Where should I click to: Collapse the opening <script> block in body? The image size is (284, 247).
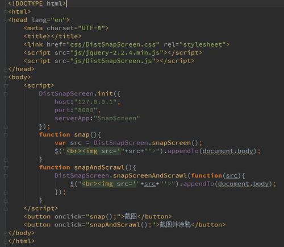point(6,86)
